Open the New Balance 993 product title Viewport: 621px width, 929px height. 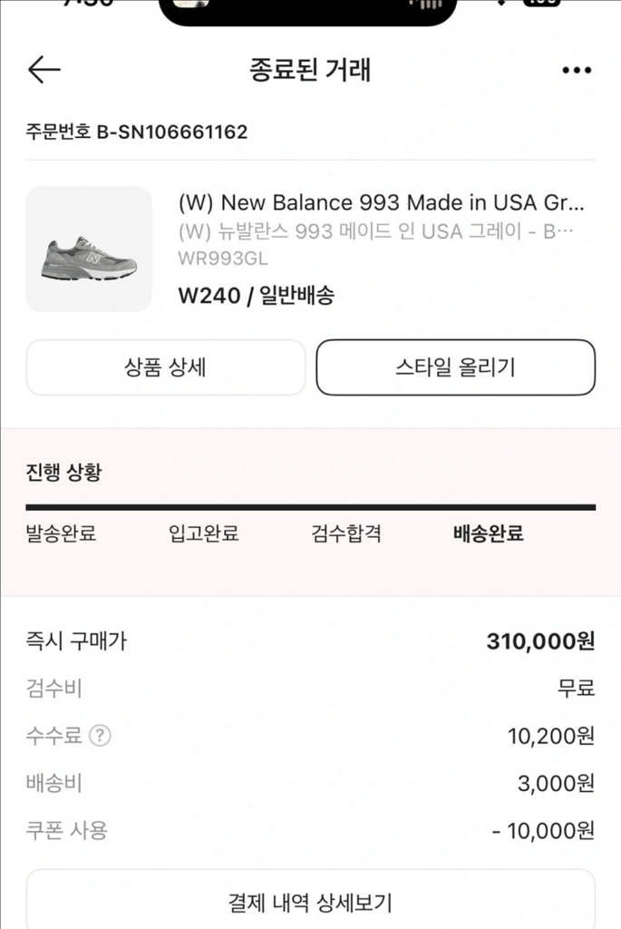[381, 201]
